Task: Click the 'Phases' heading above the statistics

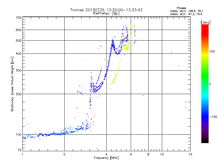Action: pos(181,8)
